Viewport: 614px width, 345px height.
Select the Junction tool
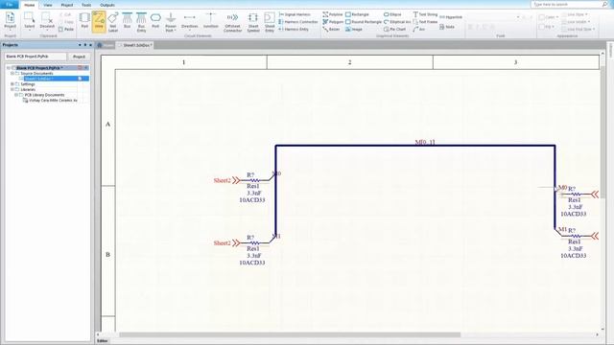click(x=211, y=21)
